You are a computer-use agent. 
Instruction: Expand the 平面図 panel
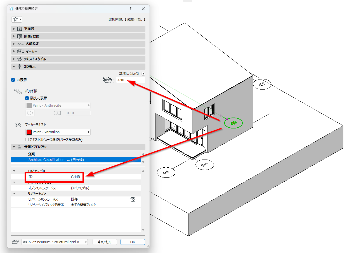click(78, 29)
